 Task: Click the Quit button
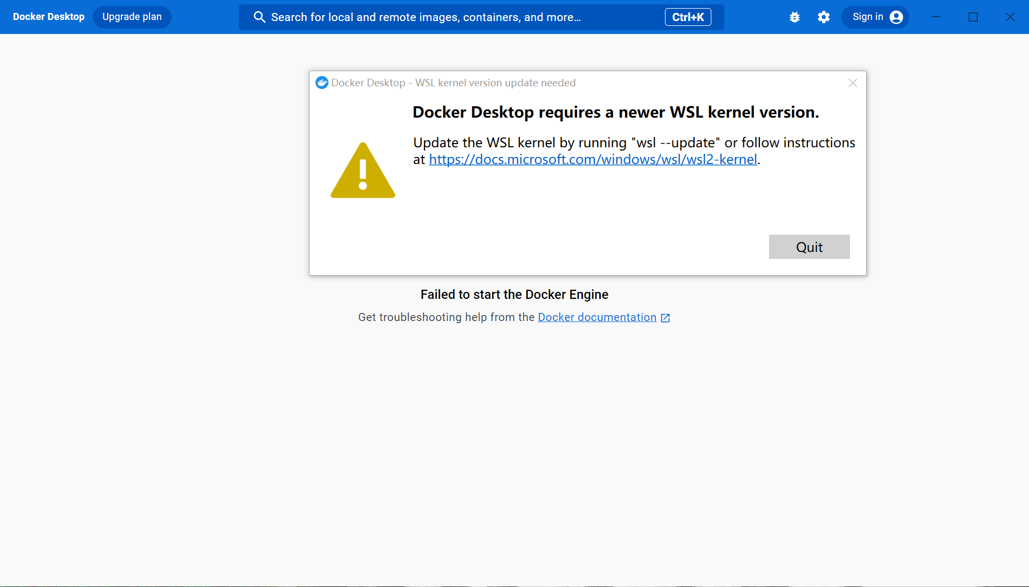tap(810, 247)
